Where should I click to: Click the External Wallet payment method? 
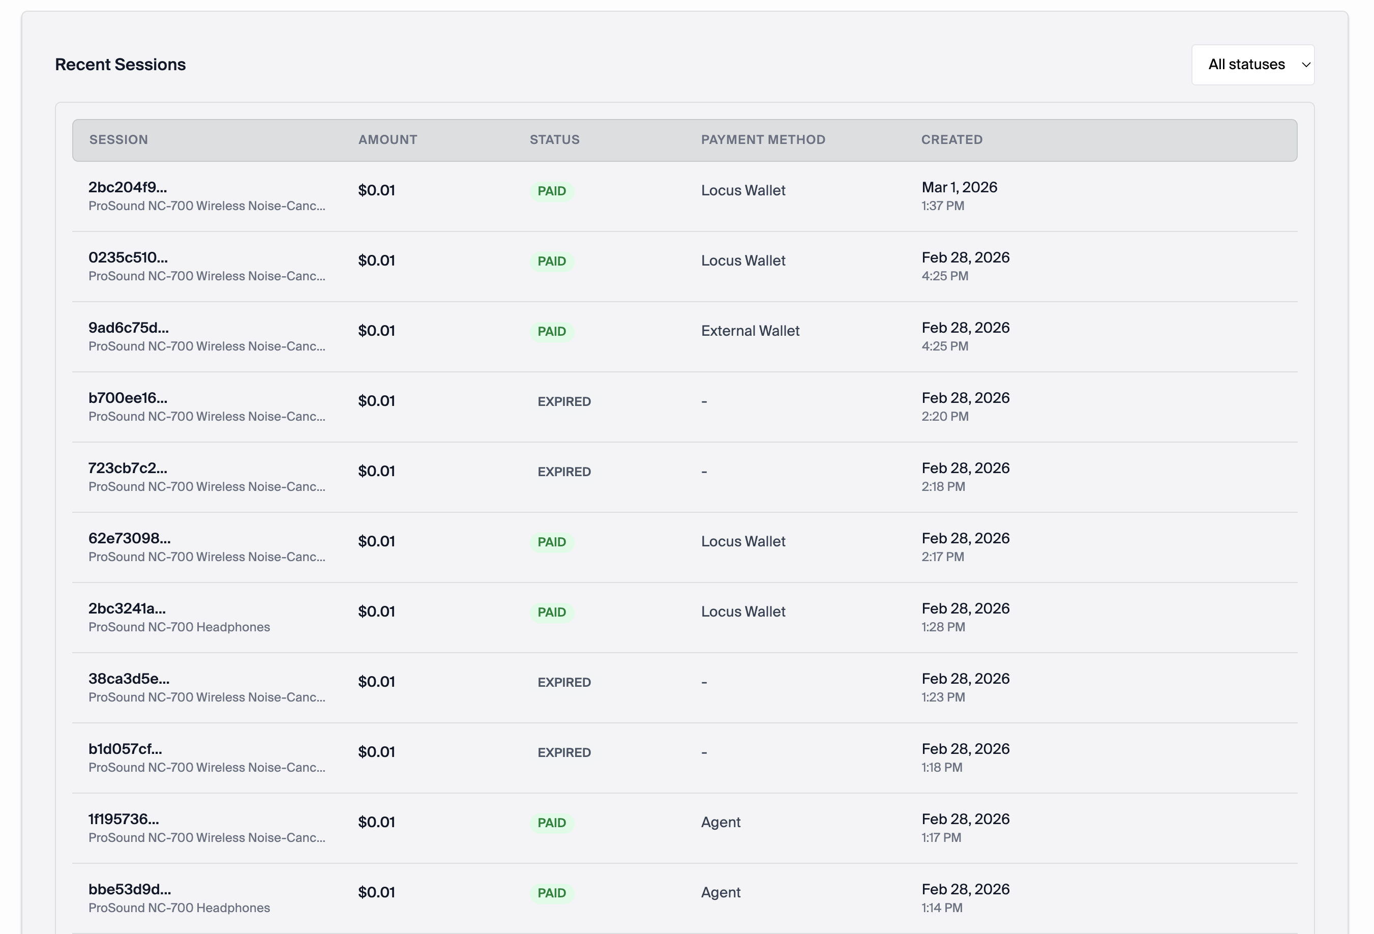750,331
